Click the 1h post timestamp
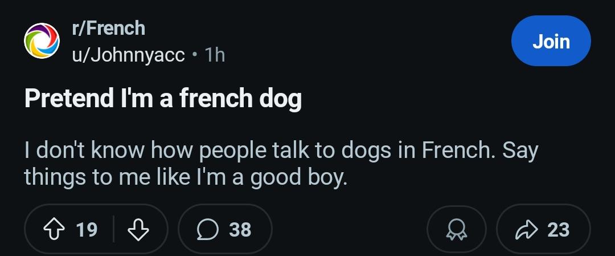615x256 pixels. pos(215,55)
